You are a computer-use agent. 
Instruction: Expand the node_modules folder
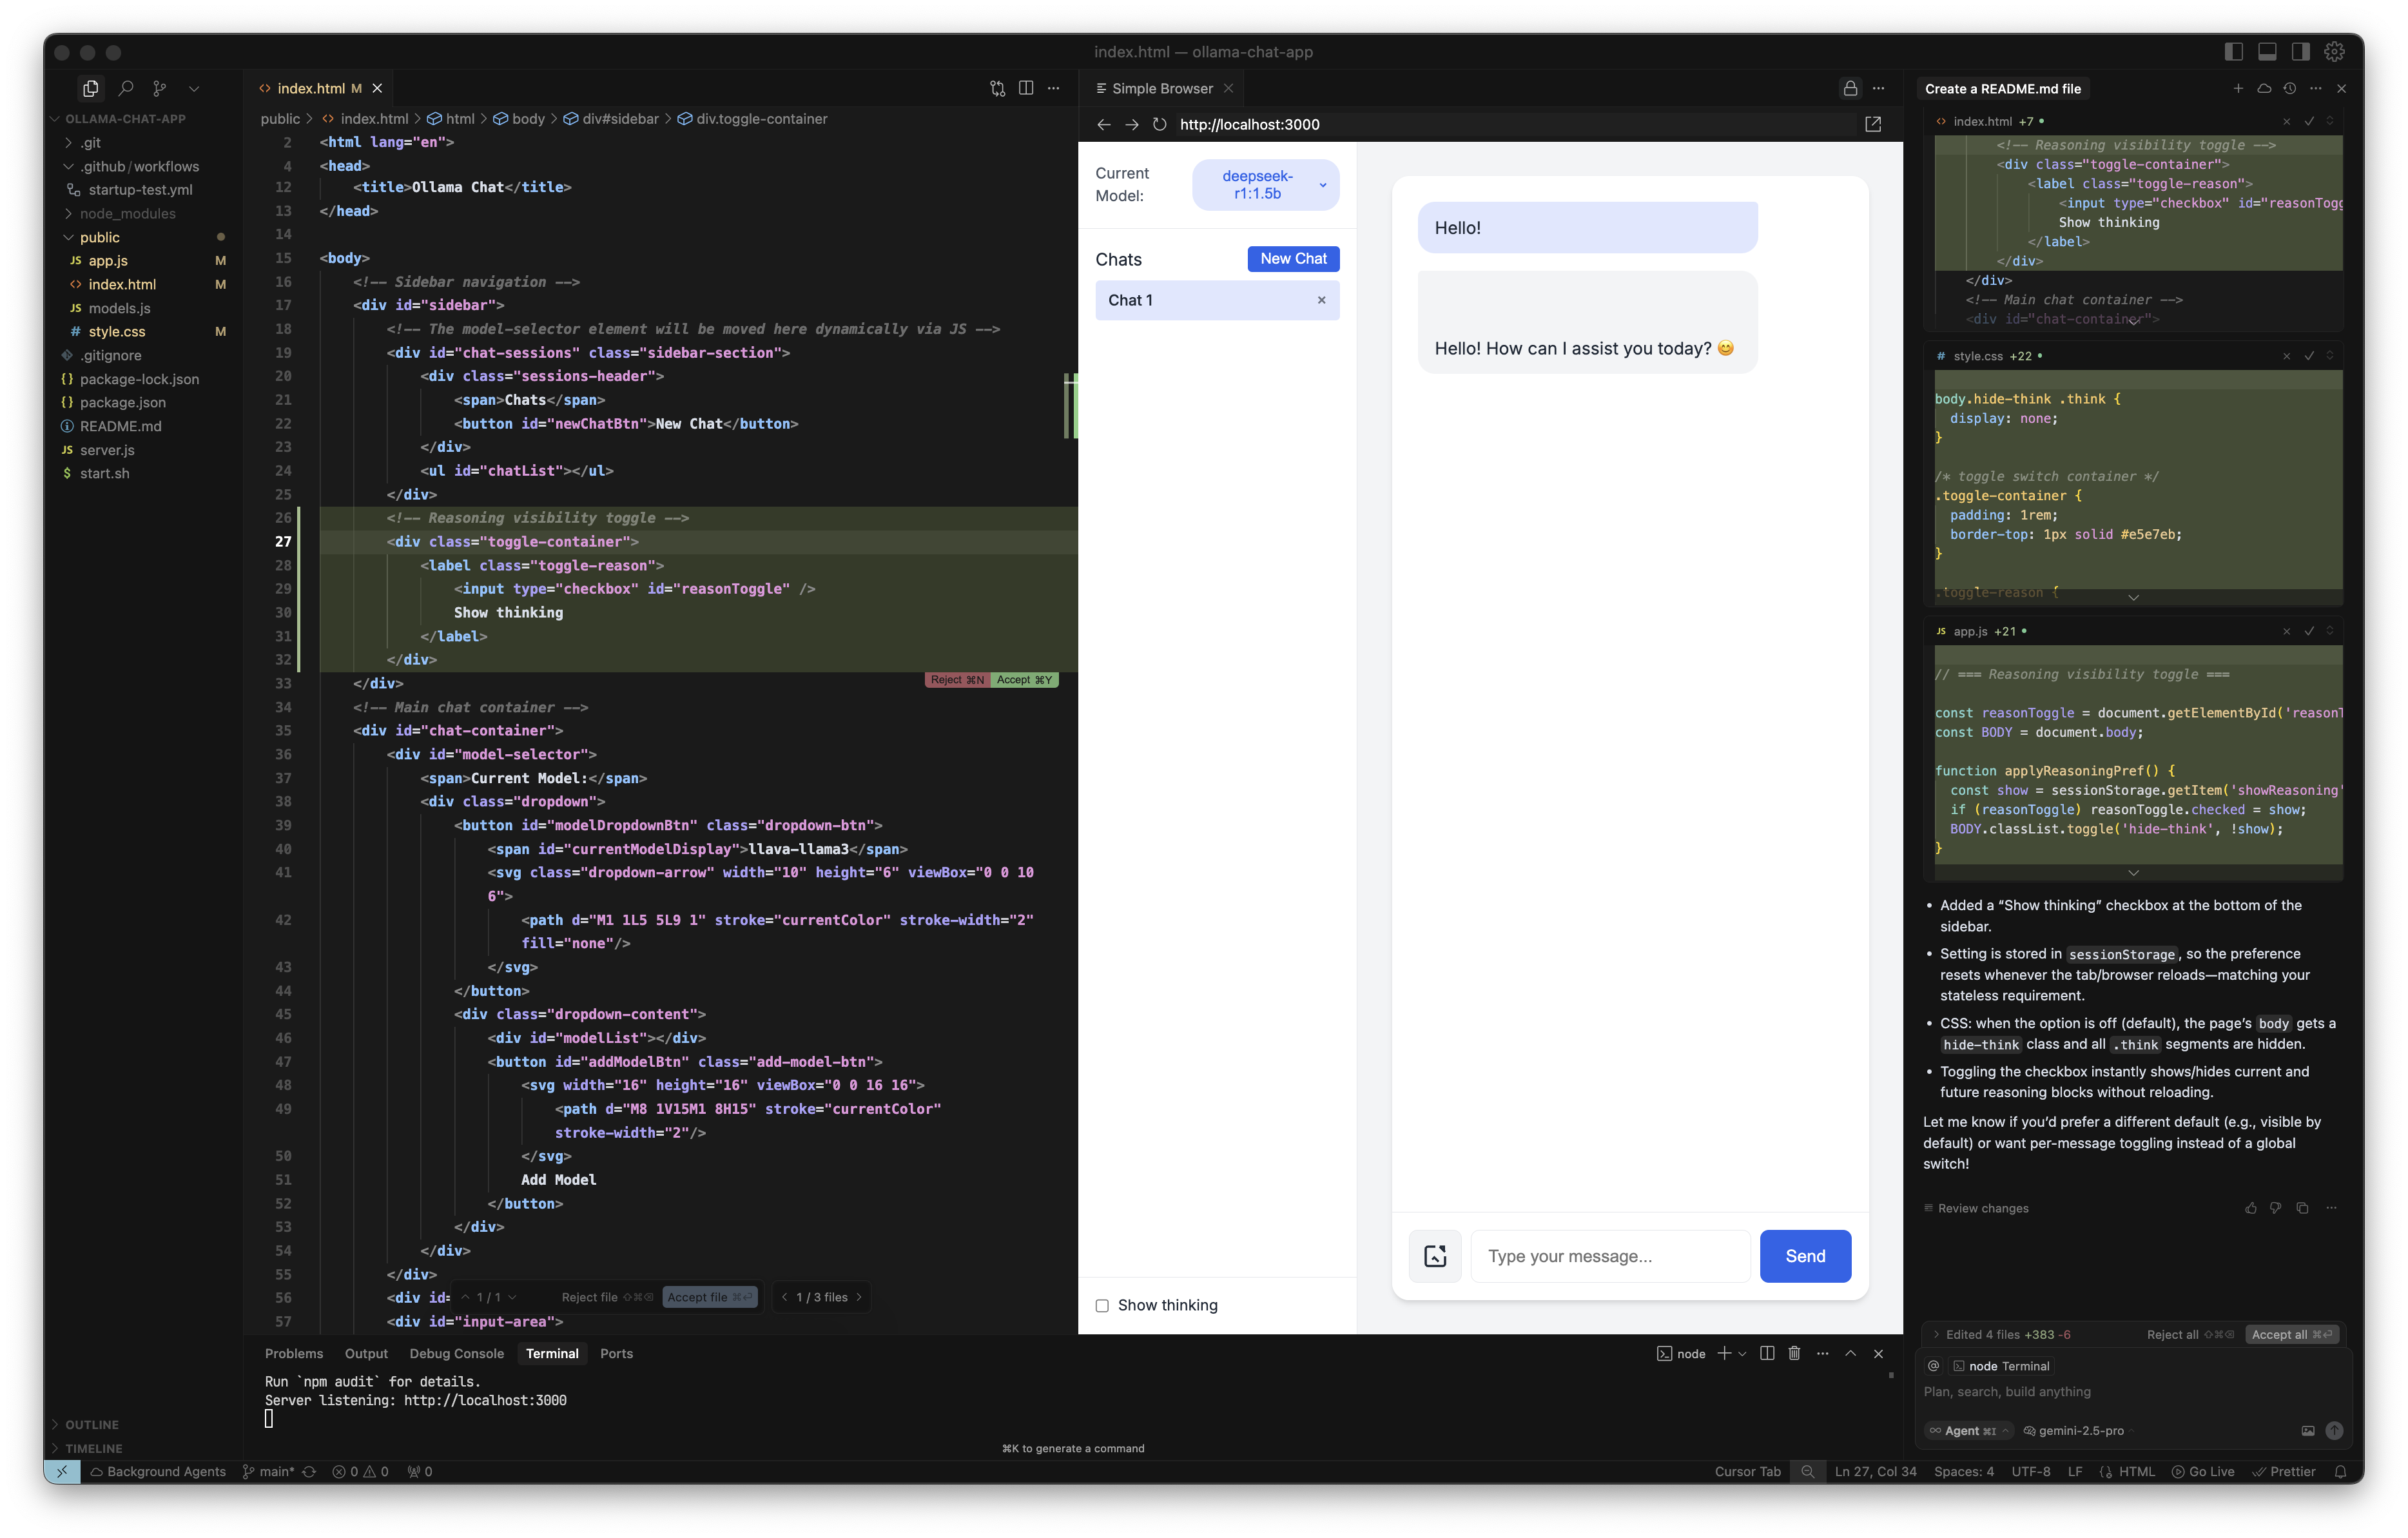click(x=127, y=213)
